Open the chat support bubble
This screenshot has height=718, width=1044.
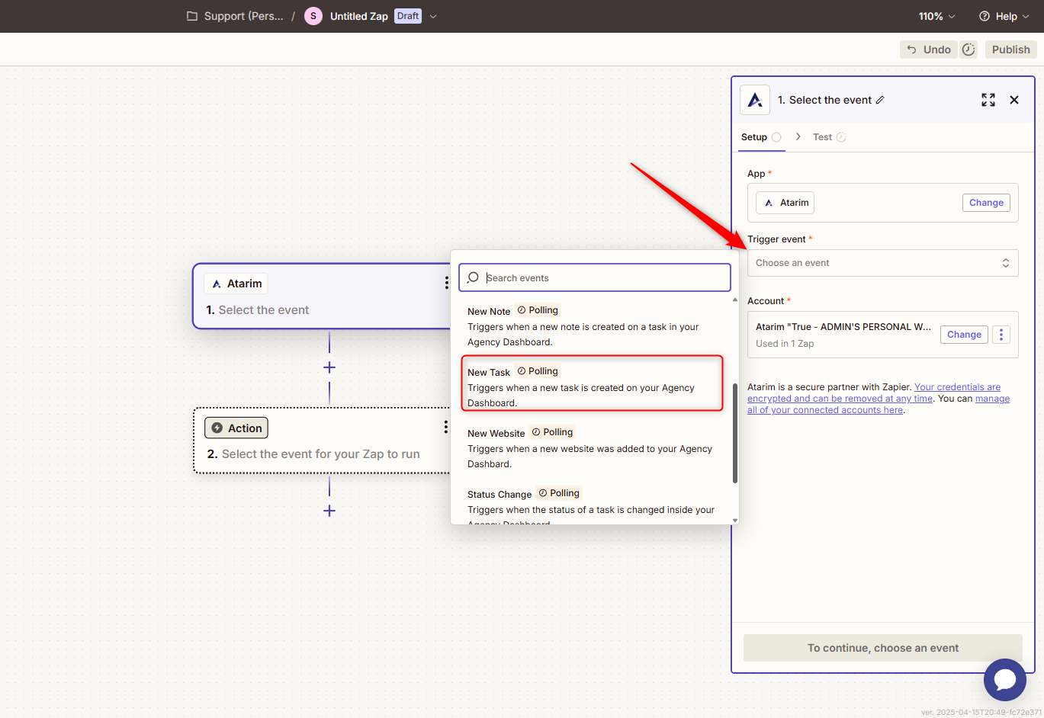tap(1004, 679)
